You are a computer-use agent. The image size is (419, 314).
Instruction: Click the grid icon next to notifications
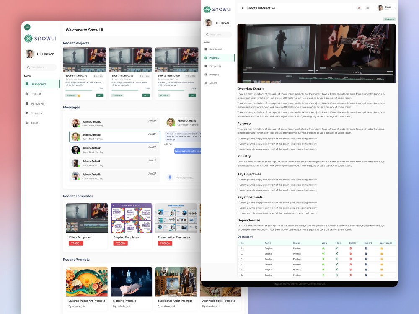click(x=368, y=8)
